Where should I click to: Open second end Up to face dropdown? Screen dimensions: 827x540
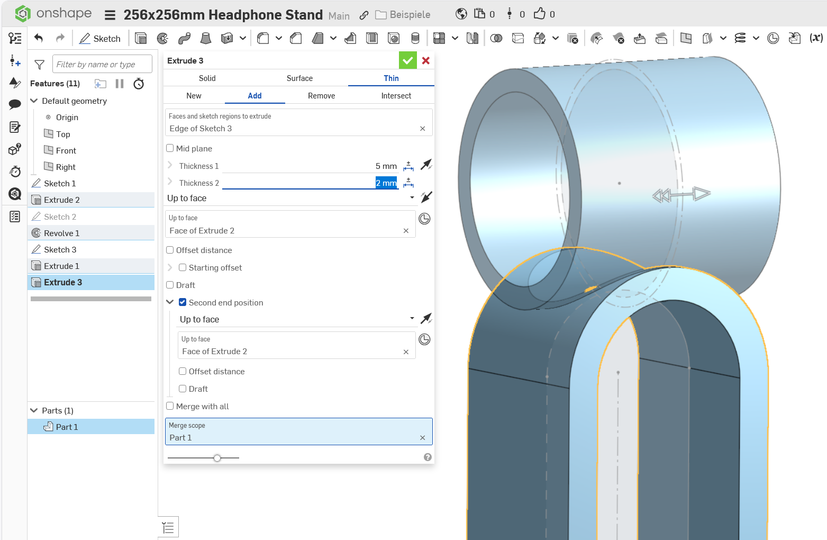pyautogui.click(x=297, y=319)
